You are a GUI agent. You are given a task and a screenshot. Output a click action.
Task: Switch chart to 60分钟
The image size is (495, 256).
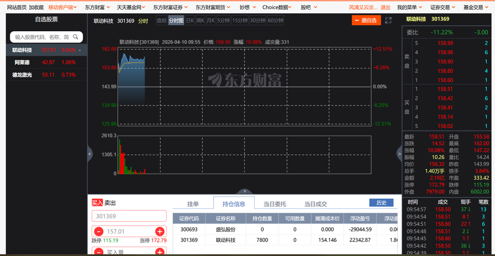click(x=276, y=21)
